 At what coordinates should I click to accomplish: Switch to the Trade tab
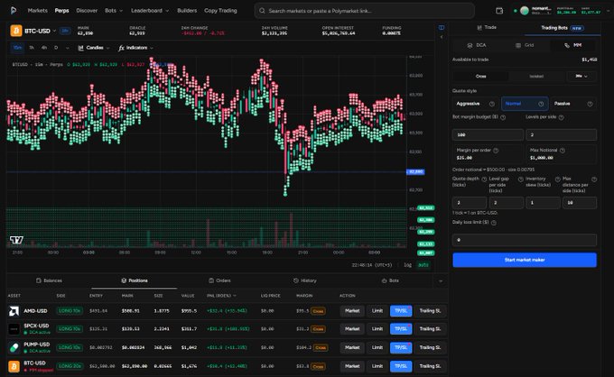click(x=487, y=27)
